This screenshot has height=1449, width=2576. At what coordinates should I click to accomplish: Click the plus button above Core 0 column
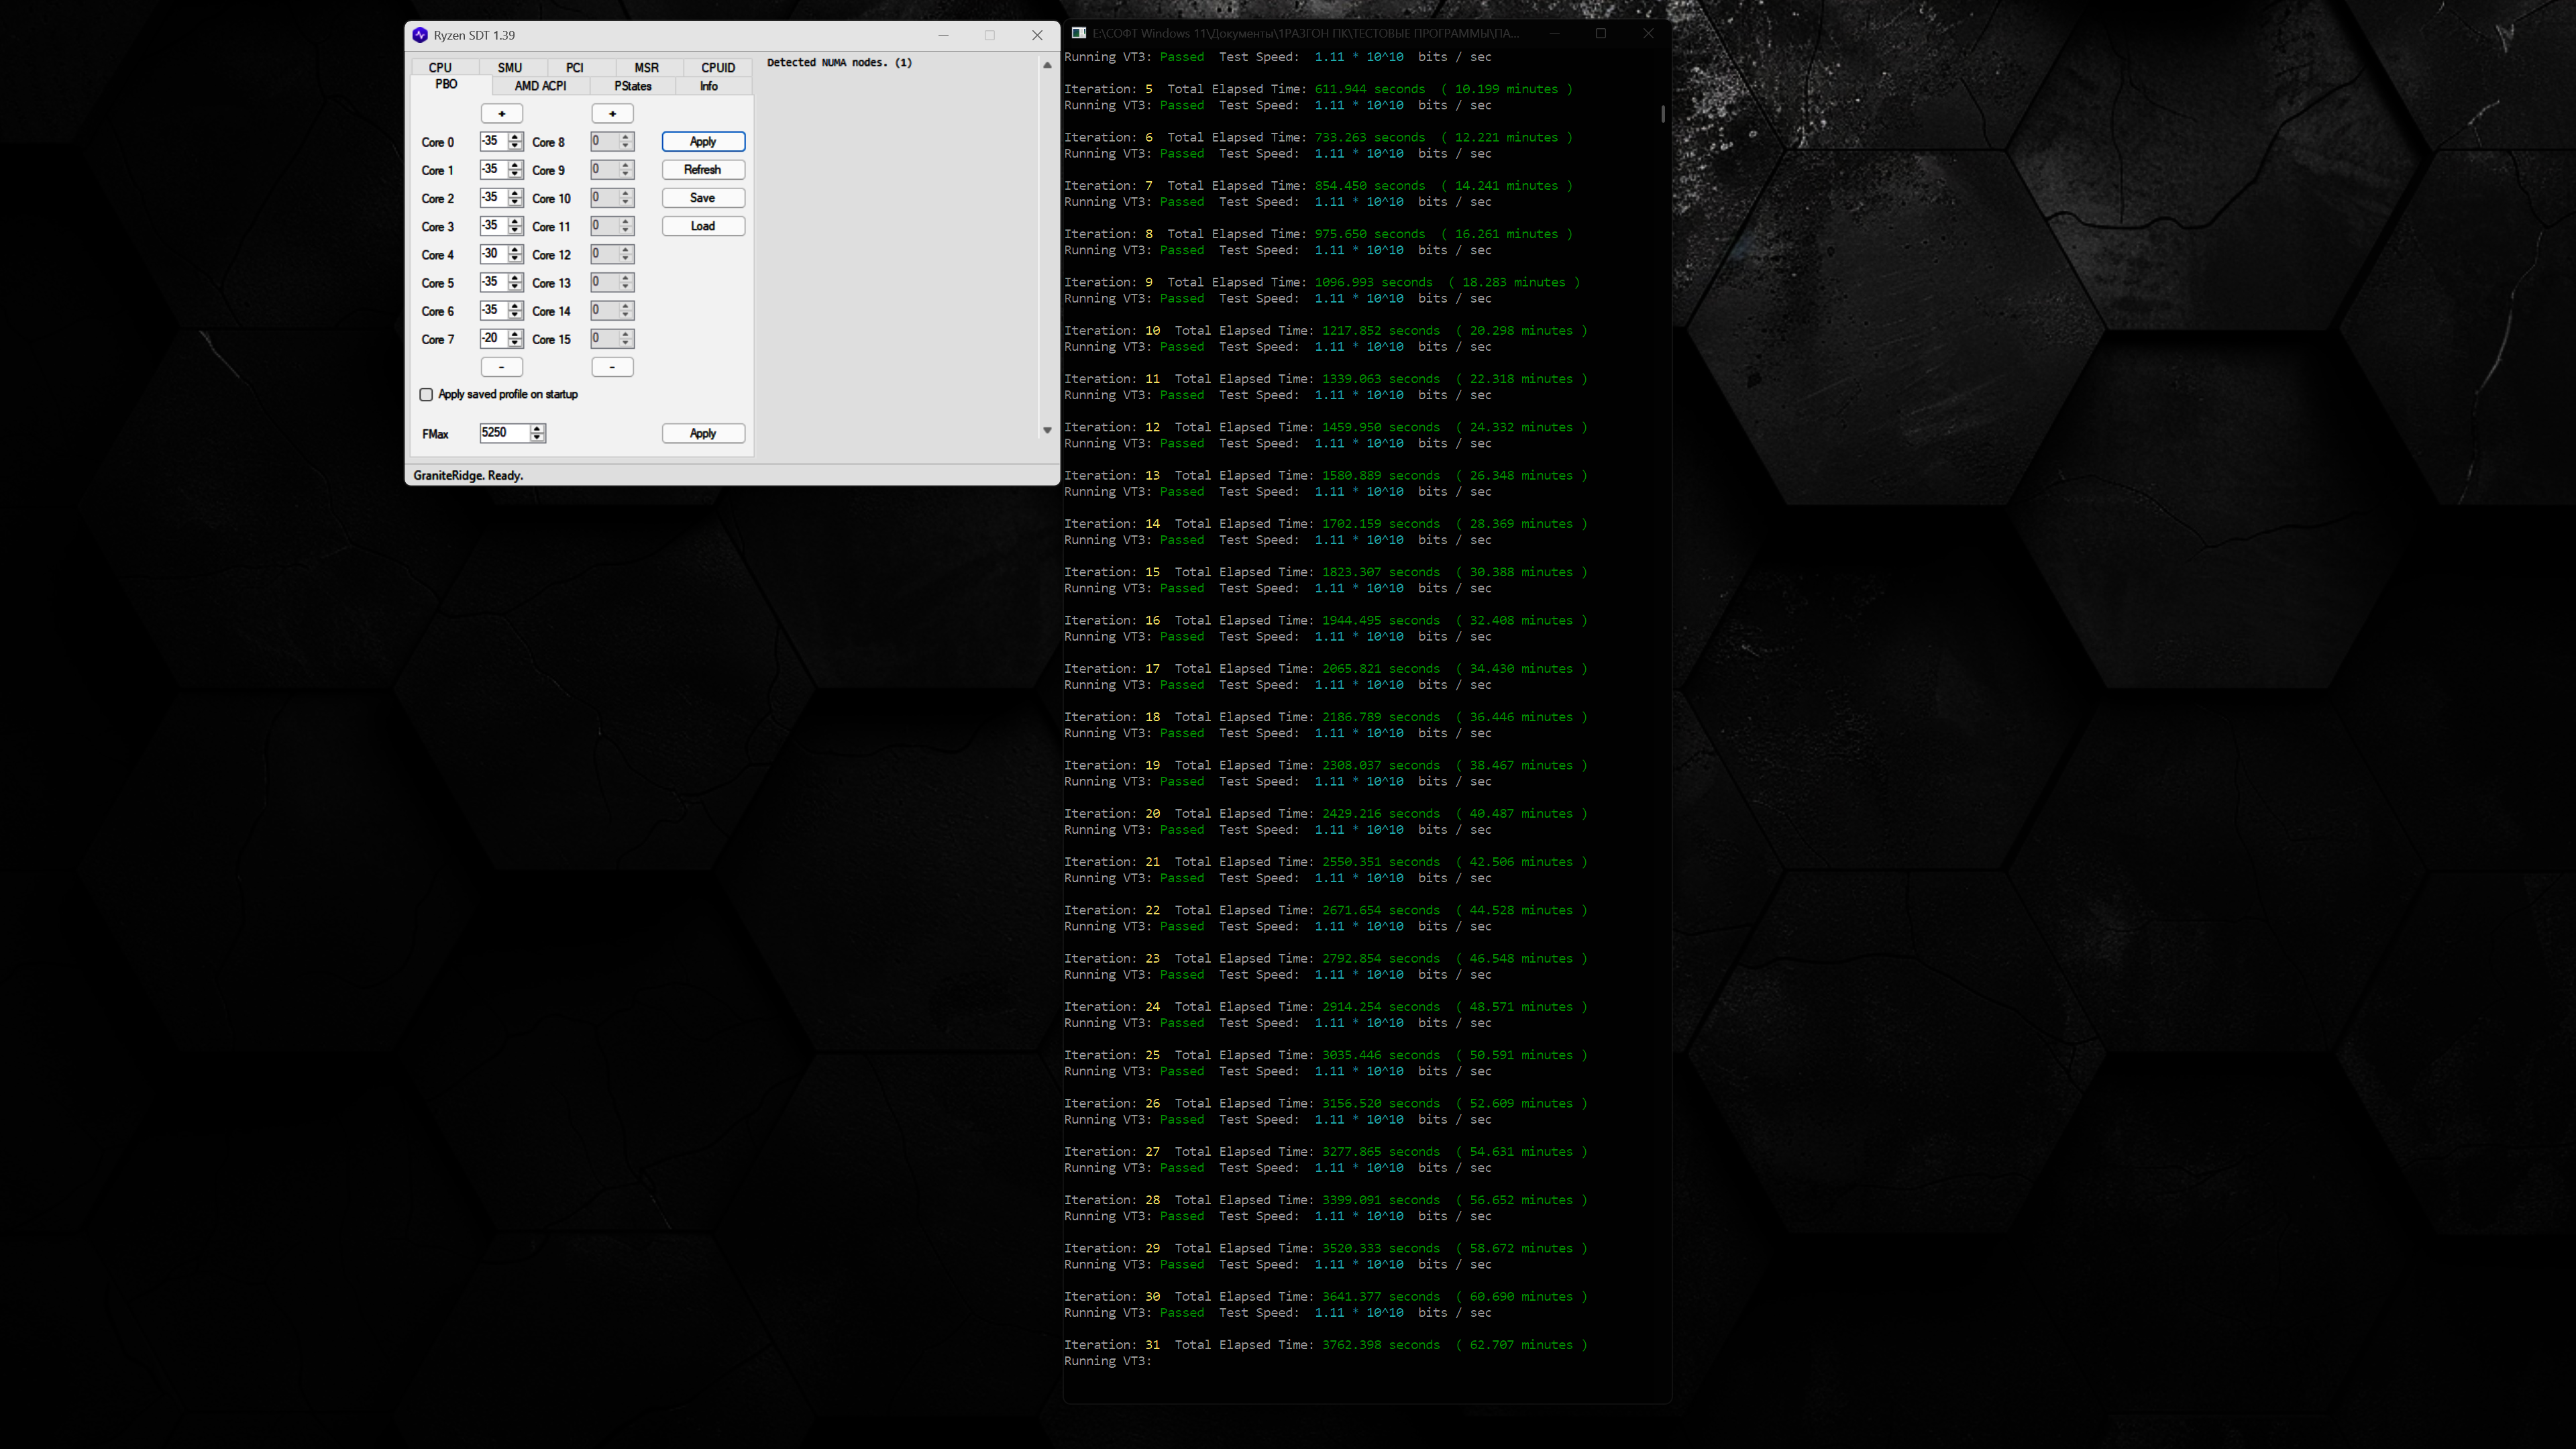pyautogui.click(x=501, y=114)
